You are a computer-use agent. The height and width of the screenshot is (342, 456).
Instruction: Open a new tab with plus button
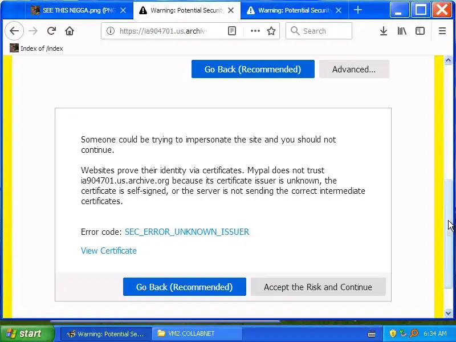(358, 10)
